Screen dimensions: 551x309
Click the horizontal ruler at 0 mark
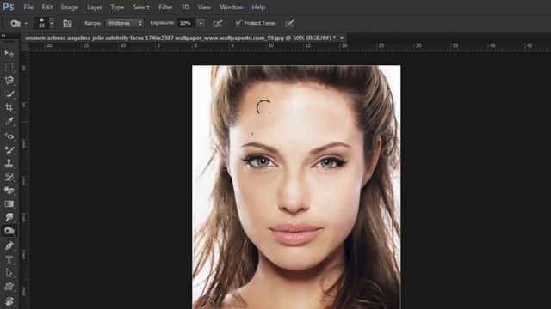(x=195, y=46)
